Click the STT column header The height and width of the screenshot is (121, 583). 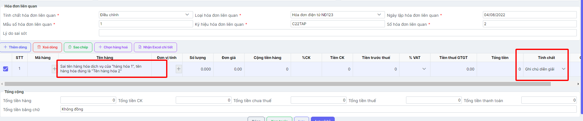click(20, 57)
